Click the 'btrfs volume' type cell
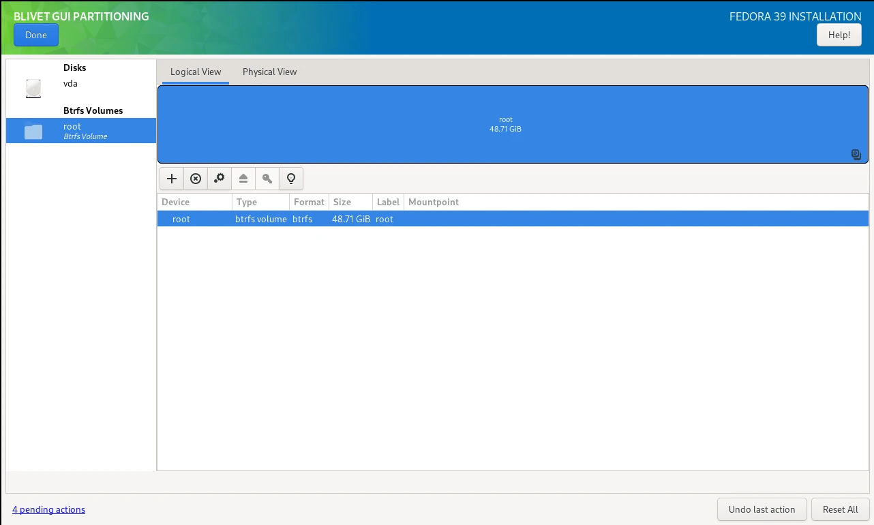Viewport: 874px width, 525px height. [261, 220]
